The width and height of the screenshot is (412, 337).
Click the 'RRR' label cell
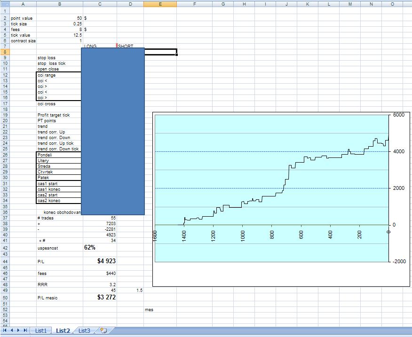click(60, 285)
